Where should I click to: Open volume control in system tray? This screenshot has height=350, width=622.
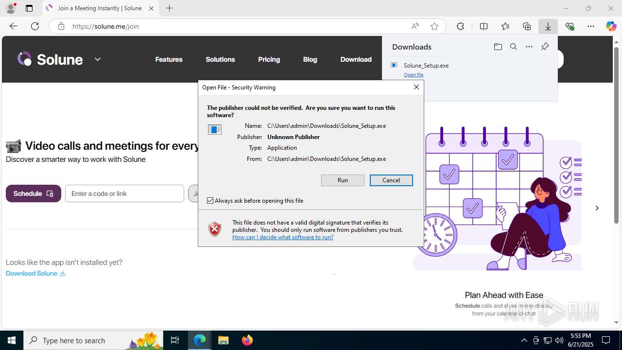pos(559,340)
